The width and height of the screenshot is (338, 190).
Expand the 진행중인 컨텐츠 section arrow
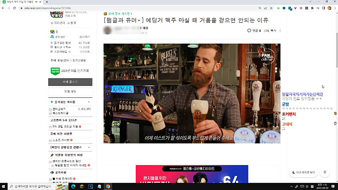click(89, 147)
